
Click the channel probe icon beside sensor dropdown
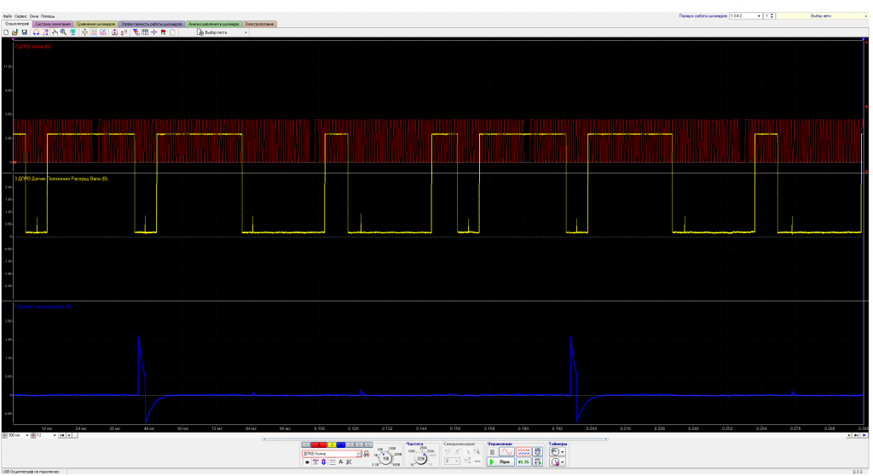coord(367,455)
